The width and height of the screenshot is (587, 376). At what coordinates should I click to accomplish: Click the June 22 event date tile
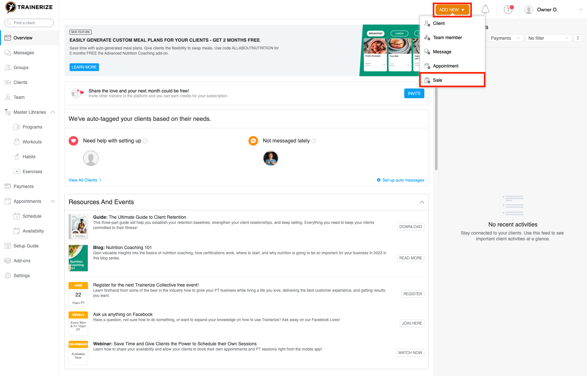78,294
